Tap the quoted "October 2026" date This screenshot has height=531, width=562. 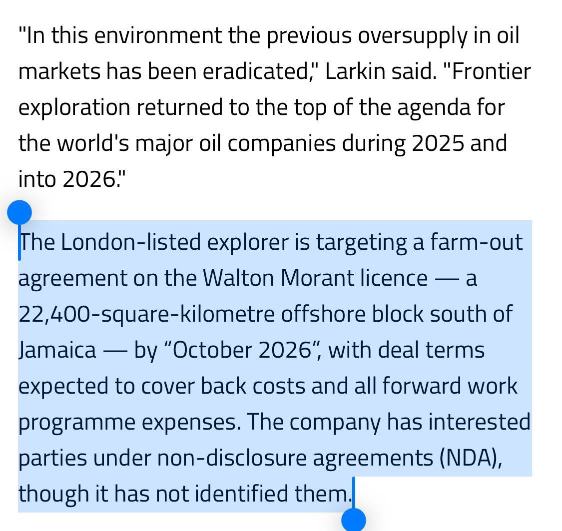(x=242, y=350)
